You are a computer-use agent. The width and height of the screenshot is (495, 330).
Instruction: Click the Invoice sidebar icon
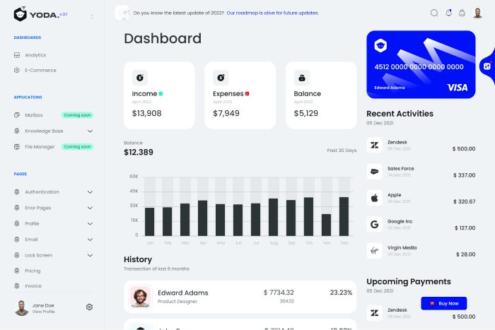point(17,285)
